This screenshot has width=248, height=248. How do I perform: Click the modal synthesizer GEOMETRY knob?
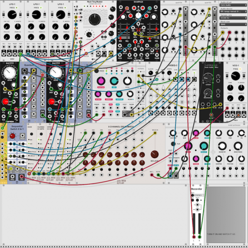[x=222, y=146]
